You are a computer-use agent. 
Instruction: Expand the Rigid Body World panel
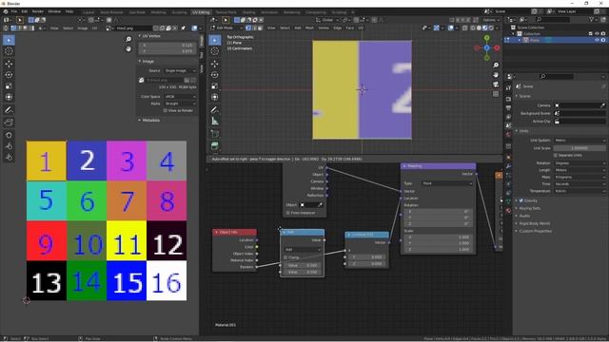[532, 223]
